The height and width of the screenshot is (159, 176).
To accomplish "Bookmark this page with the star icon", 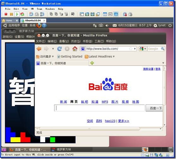I will coord(130,49).
